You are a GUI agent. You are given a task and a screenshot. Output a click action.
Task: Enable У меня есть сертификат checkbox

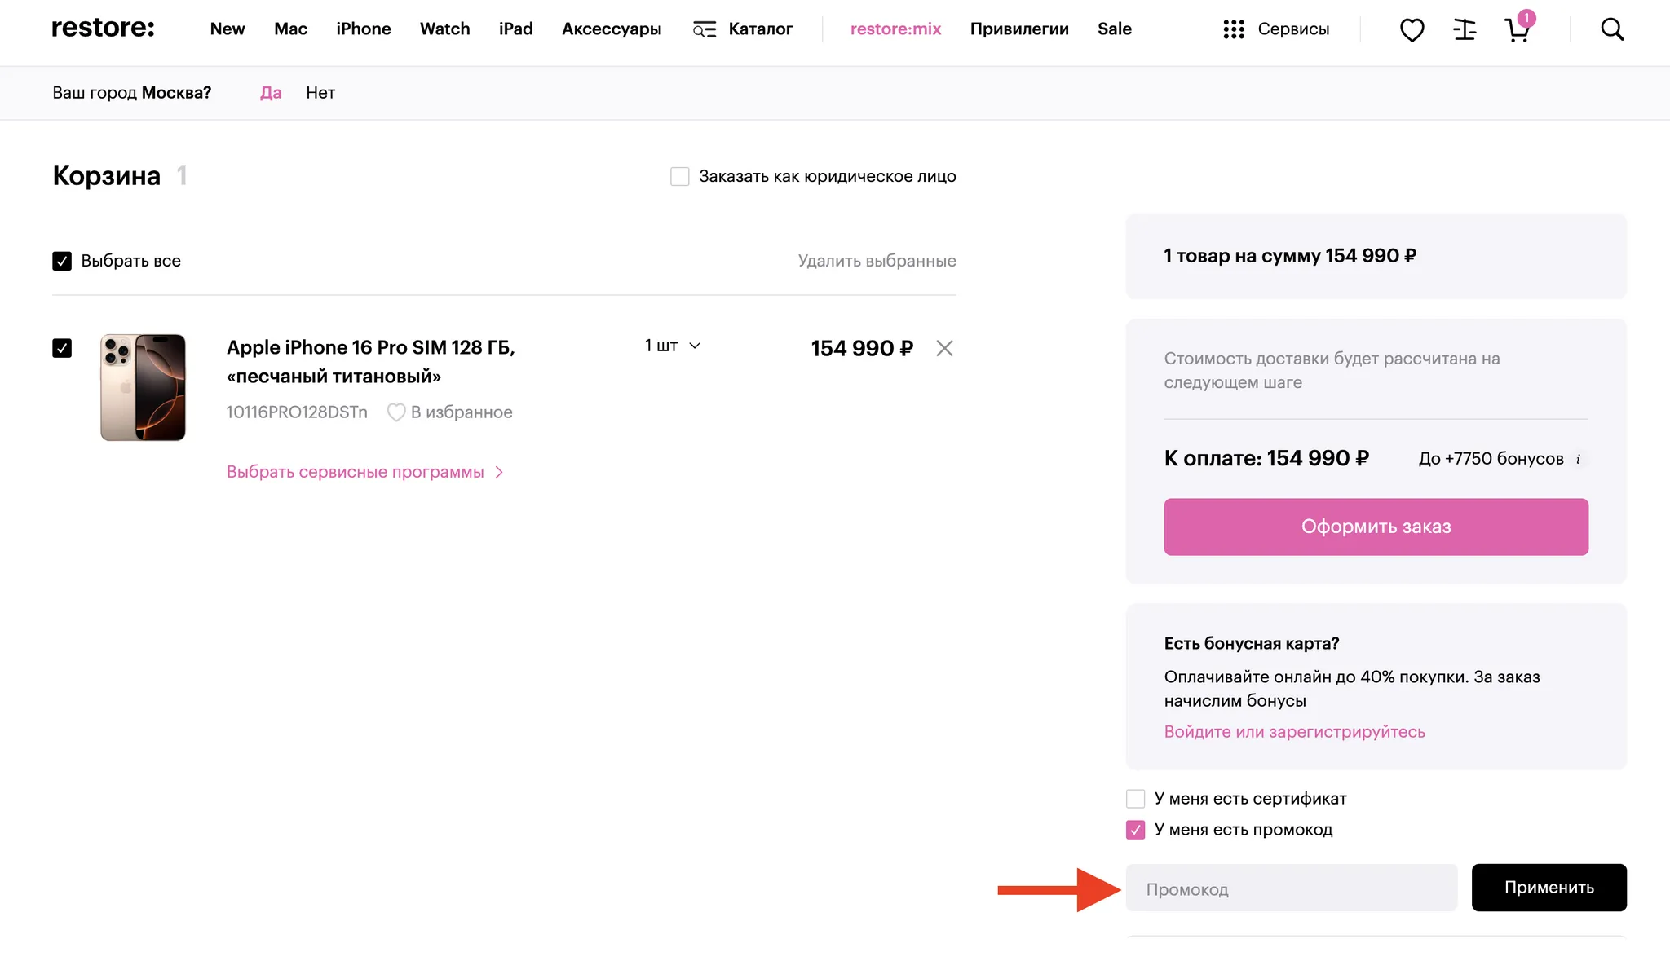1135,798
